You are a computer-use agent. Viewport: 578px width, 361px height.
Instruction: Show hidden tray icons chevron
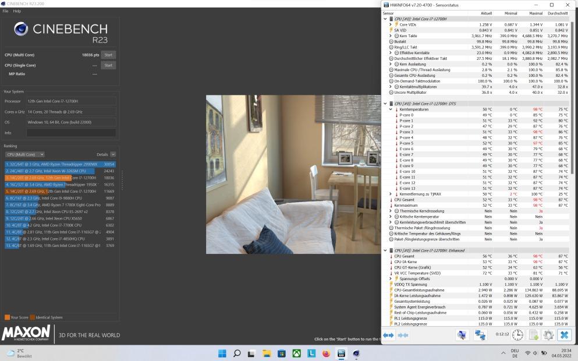tap(503, 353)
